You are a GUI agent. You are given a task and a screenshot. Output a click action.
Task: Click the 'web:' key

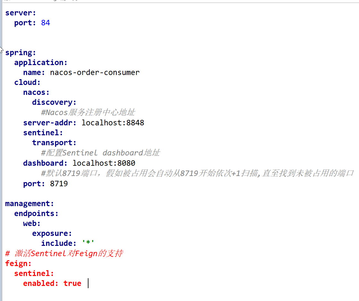[x=32, y=223]
